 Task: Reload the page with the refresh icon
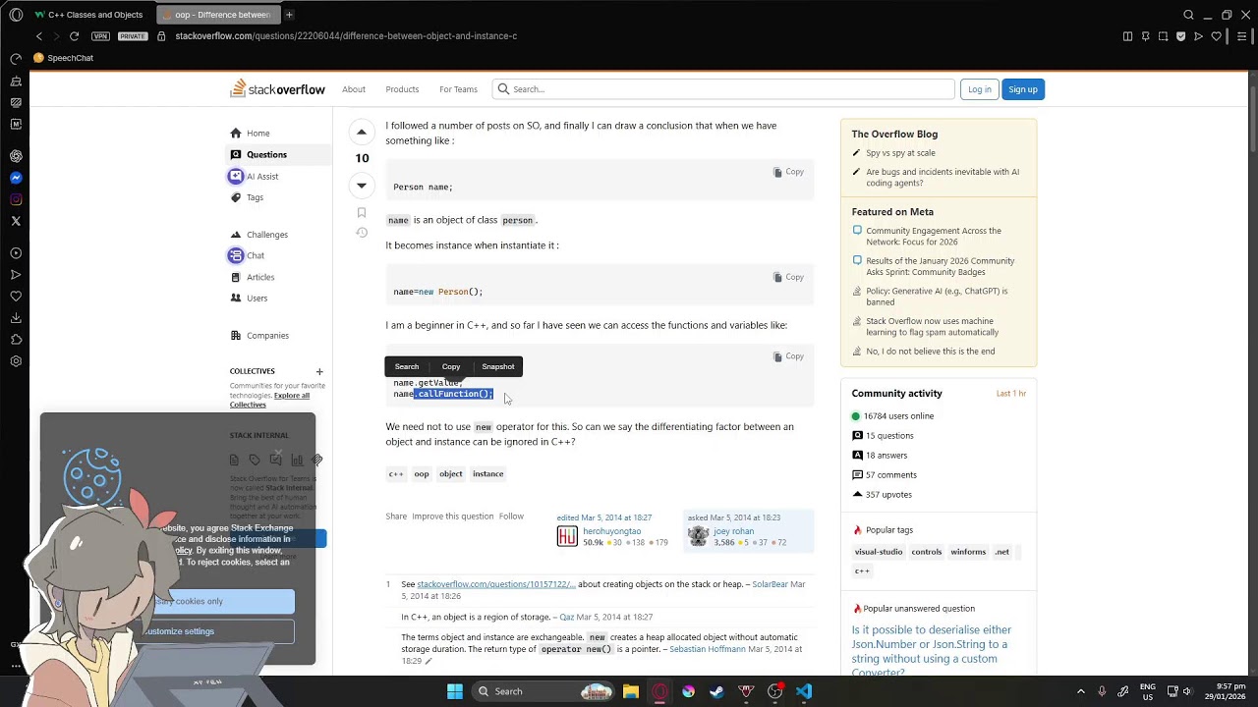(x=74, y=36)
